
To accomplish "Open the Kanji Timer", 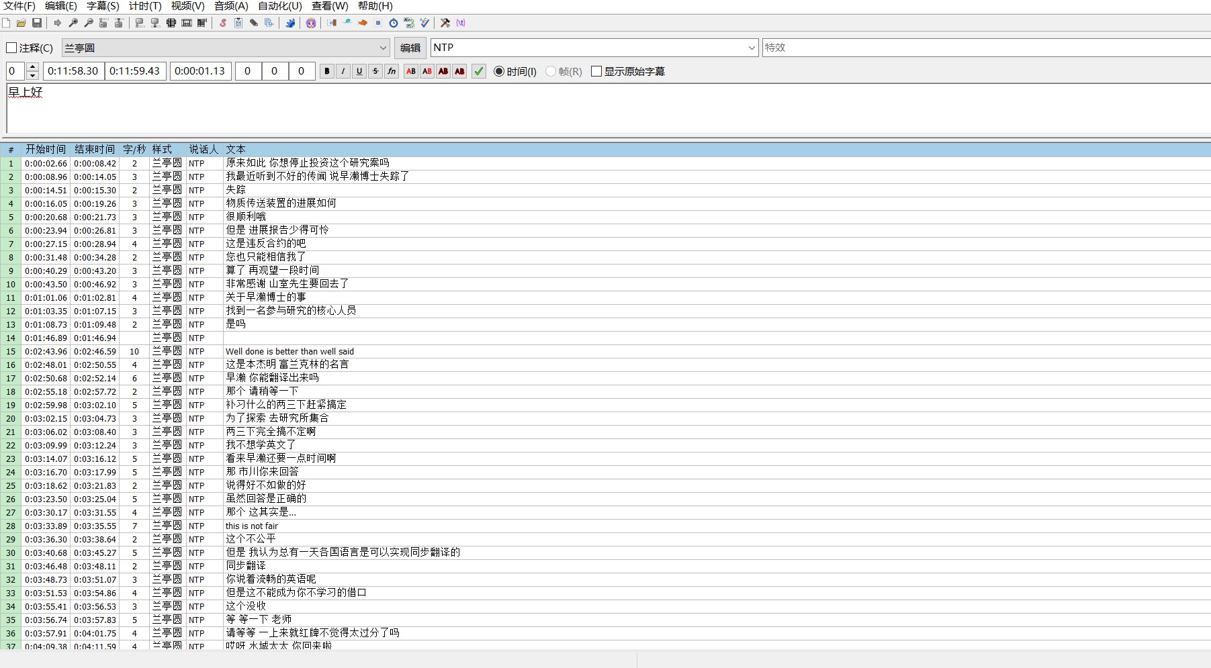I will click(409, 23).
